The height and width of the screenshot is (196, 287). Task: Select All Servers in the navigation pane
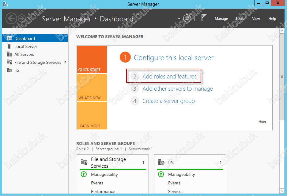pos(35,54)
